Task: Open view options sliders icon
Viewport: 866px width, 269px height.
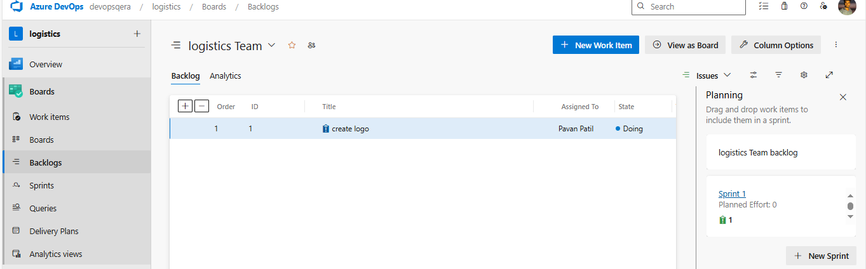Action: (x=754, y=75)
